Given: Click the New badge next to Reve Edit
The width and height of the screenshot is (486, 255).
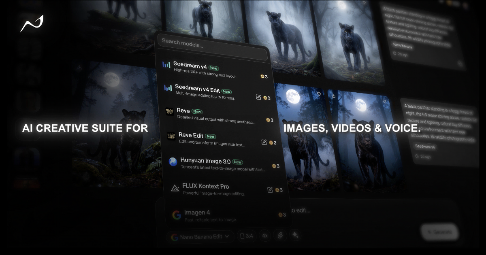Looking at the screenshot, I should coord(210,136).
